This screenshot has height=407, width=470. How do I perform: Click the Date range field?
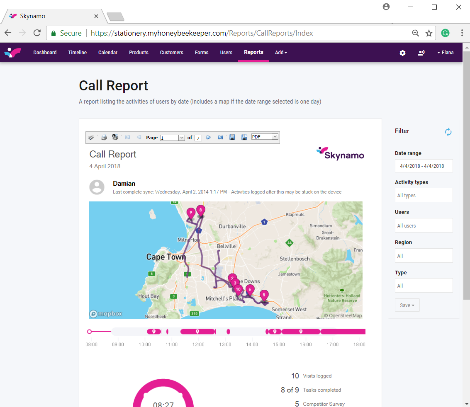pos(424,166)
